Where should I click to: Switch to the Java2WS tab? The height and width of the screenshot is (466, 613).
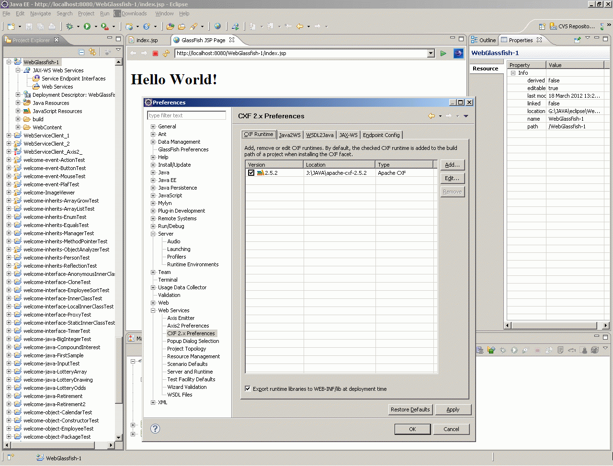290,135
